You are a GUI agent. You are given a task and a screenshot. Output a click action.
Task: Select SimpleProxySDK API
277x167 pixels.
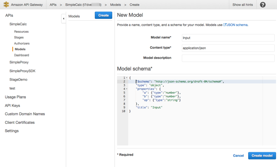pyautogui.click(x=22, y=71)
